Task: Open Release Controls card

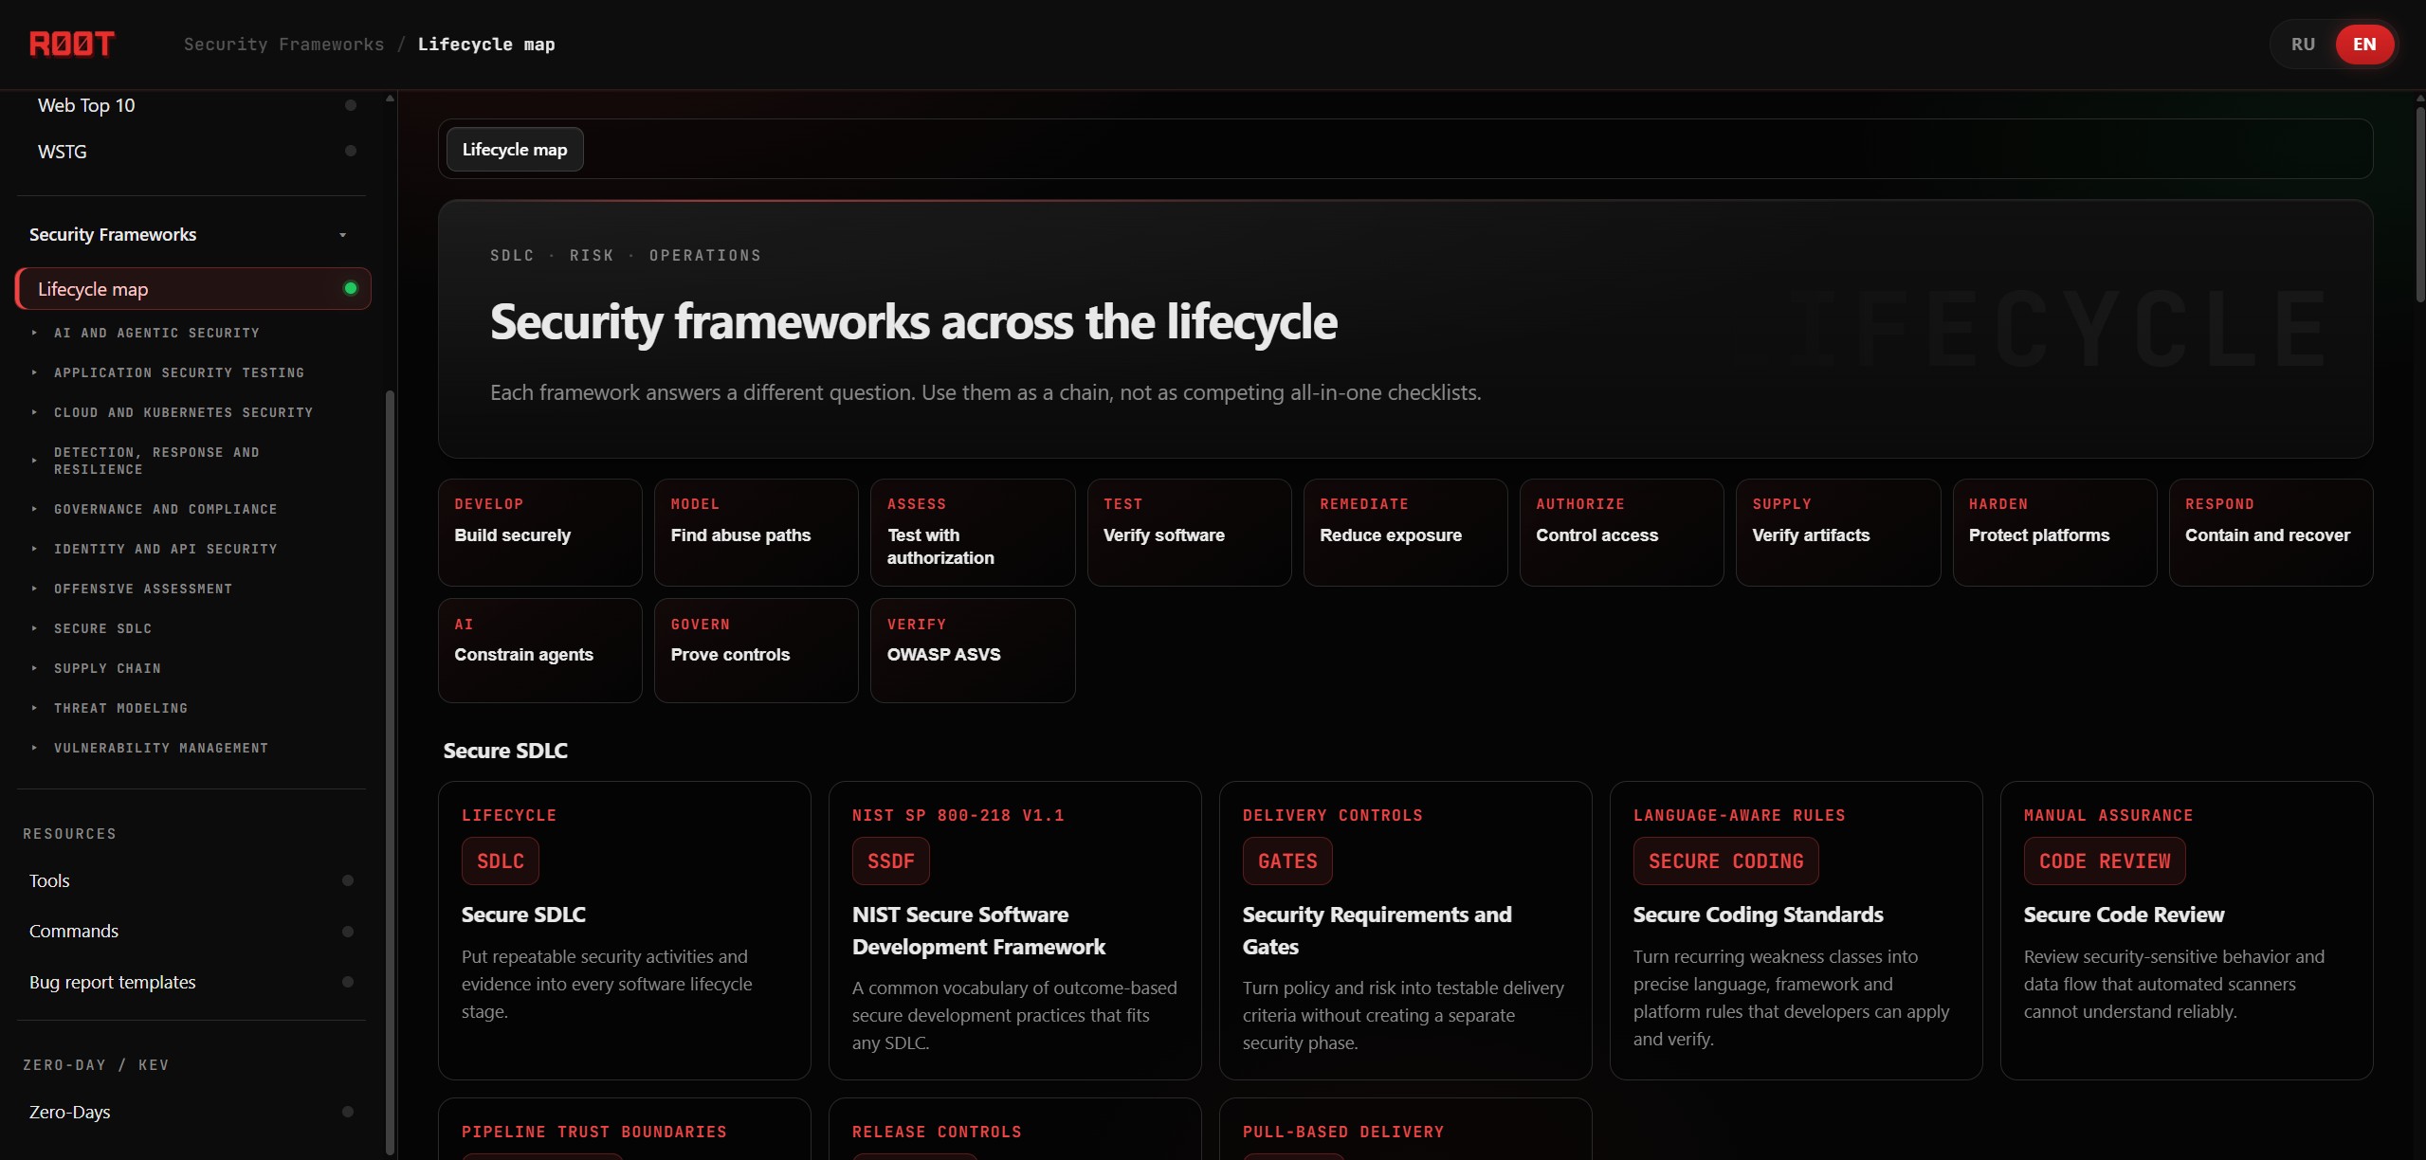Action: pyautogui.click(x=1015, y=1130)
